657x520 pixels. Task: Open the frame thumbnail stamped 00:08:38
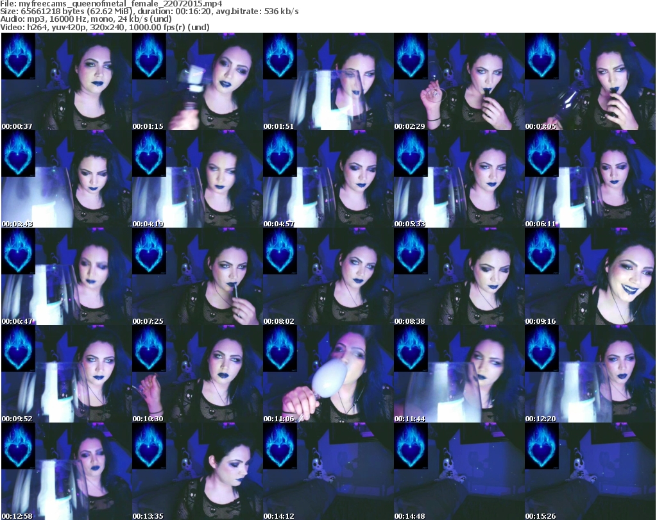pos(459,277)
